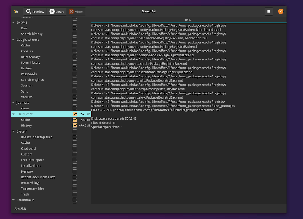The width and height of the screenshot is (303, 219).
Task: Select DOM Storage in the tree
Action: coord(31,57)
